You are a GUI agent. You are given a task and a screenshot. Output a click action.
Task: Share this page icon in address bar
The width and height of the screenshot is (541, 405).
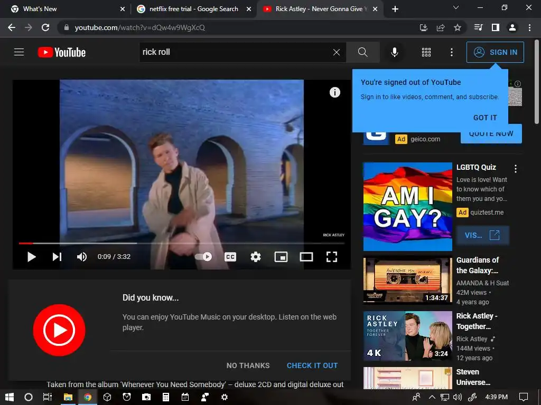pyautogui.click(x=441, y=27)
